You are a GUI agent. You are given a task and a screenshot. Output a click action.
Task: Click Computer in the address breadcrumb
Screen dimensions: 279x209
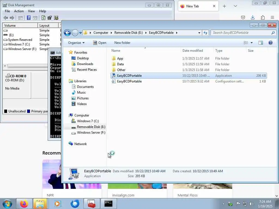pyautogui.click(x=101, y=33)
